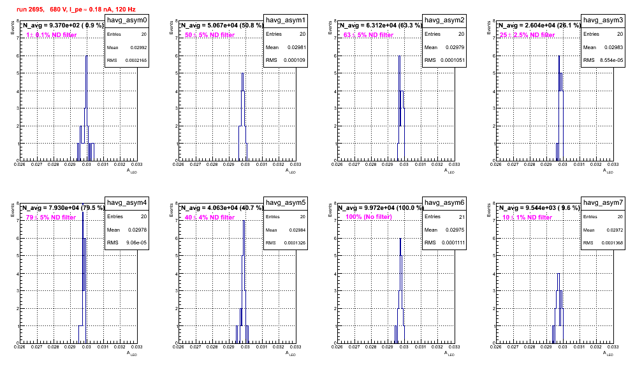Image resolution: width=635 pixels, height=365 pixels.
Task: Click Entries value 20 in havg_asym0 box
Action: point(144,34)
